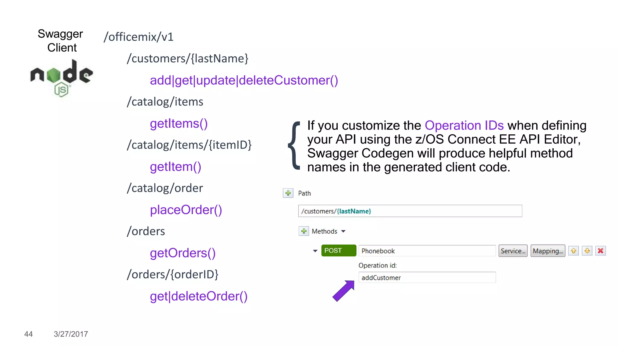Click the getItems() method name
Viewport: 618px width, 347px height.
tap(179, 123)
